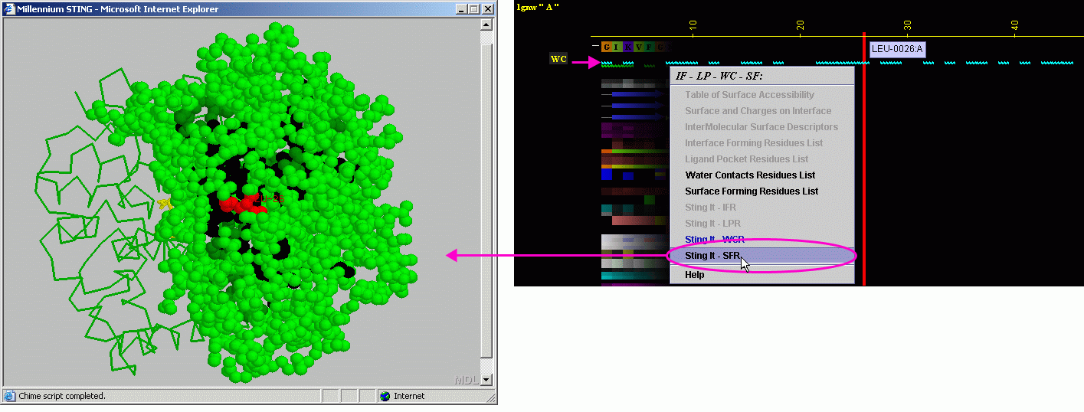Maximize the Millennium STING window
This screenshot has height=412, width=1084.
point(473,9)
